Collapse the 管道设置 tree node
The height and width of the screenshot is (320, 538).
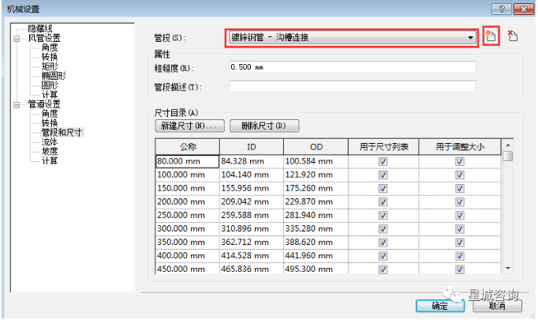click(17, 105)
